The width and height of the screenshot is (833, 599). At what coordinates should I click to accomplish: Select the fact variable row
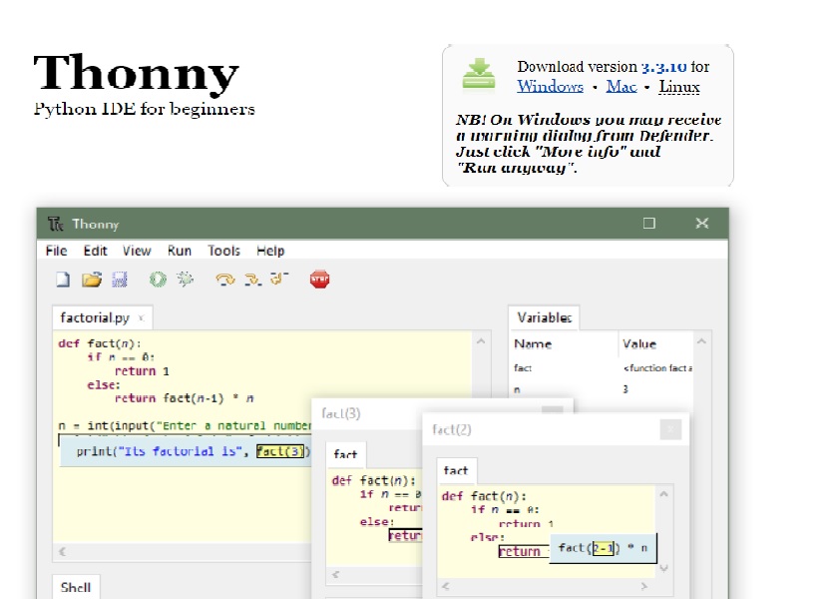point(602,367)
